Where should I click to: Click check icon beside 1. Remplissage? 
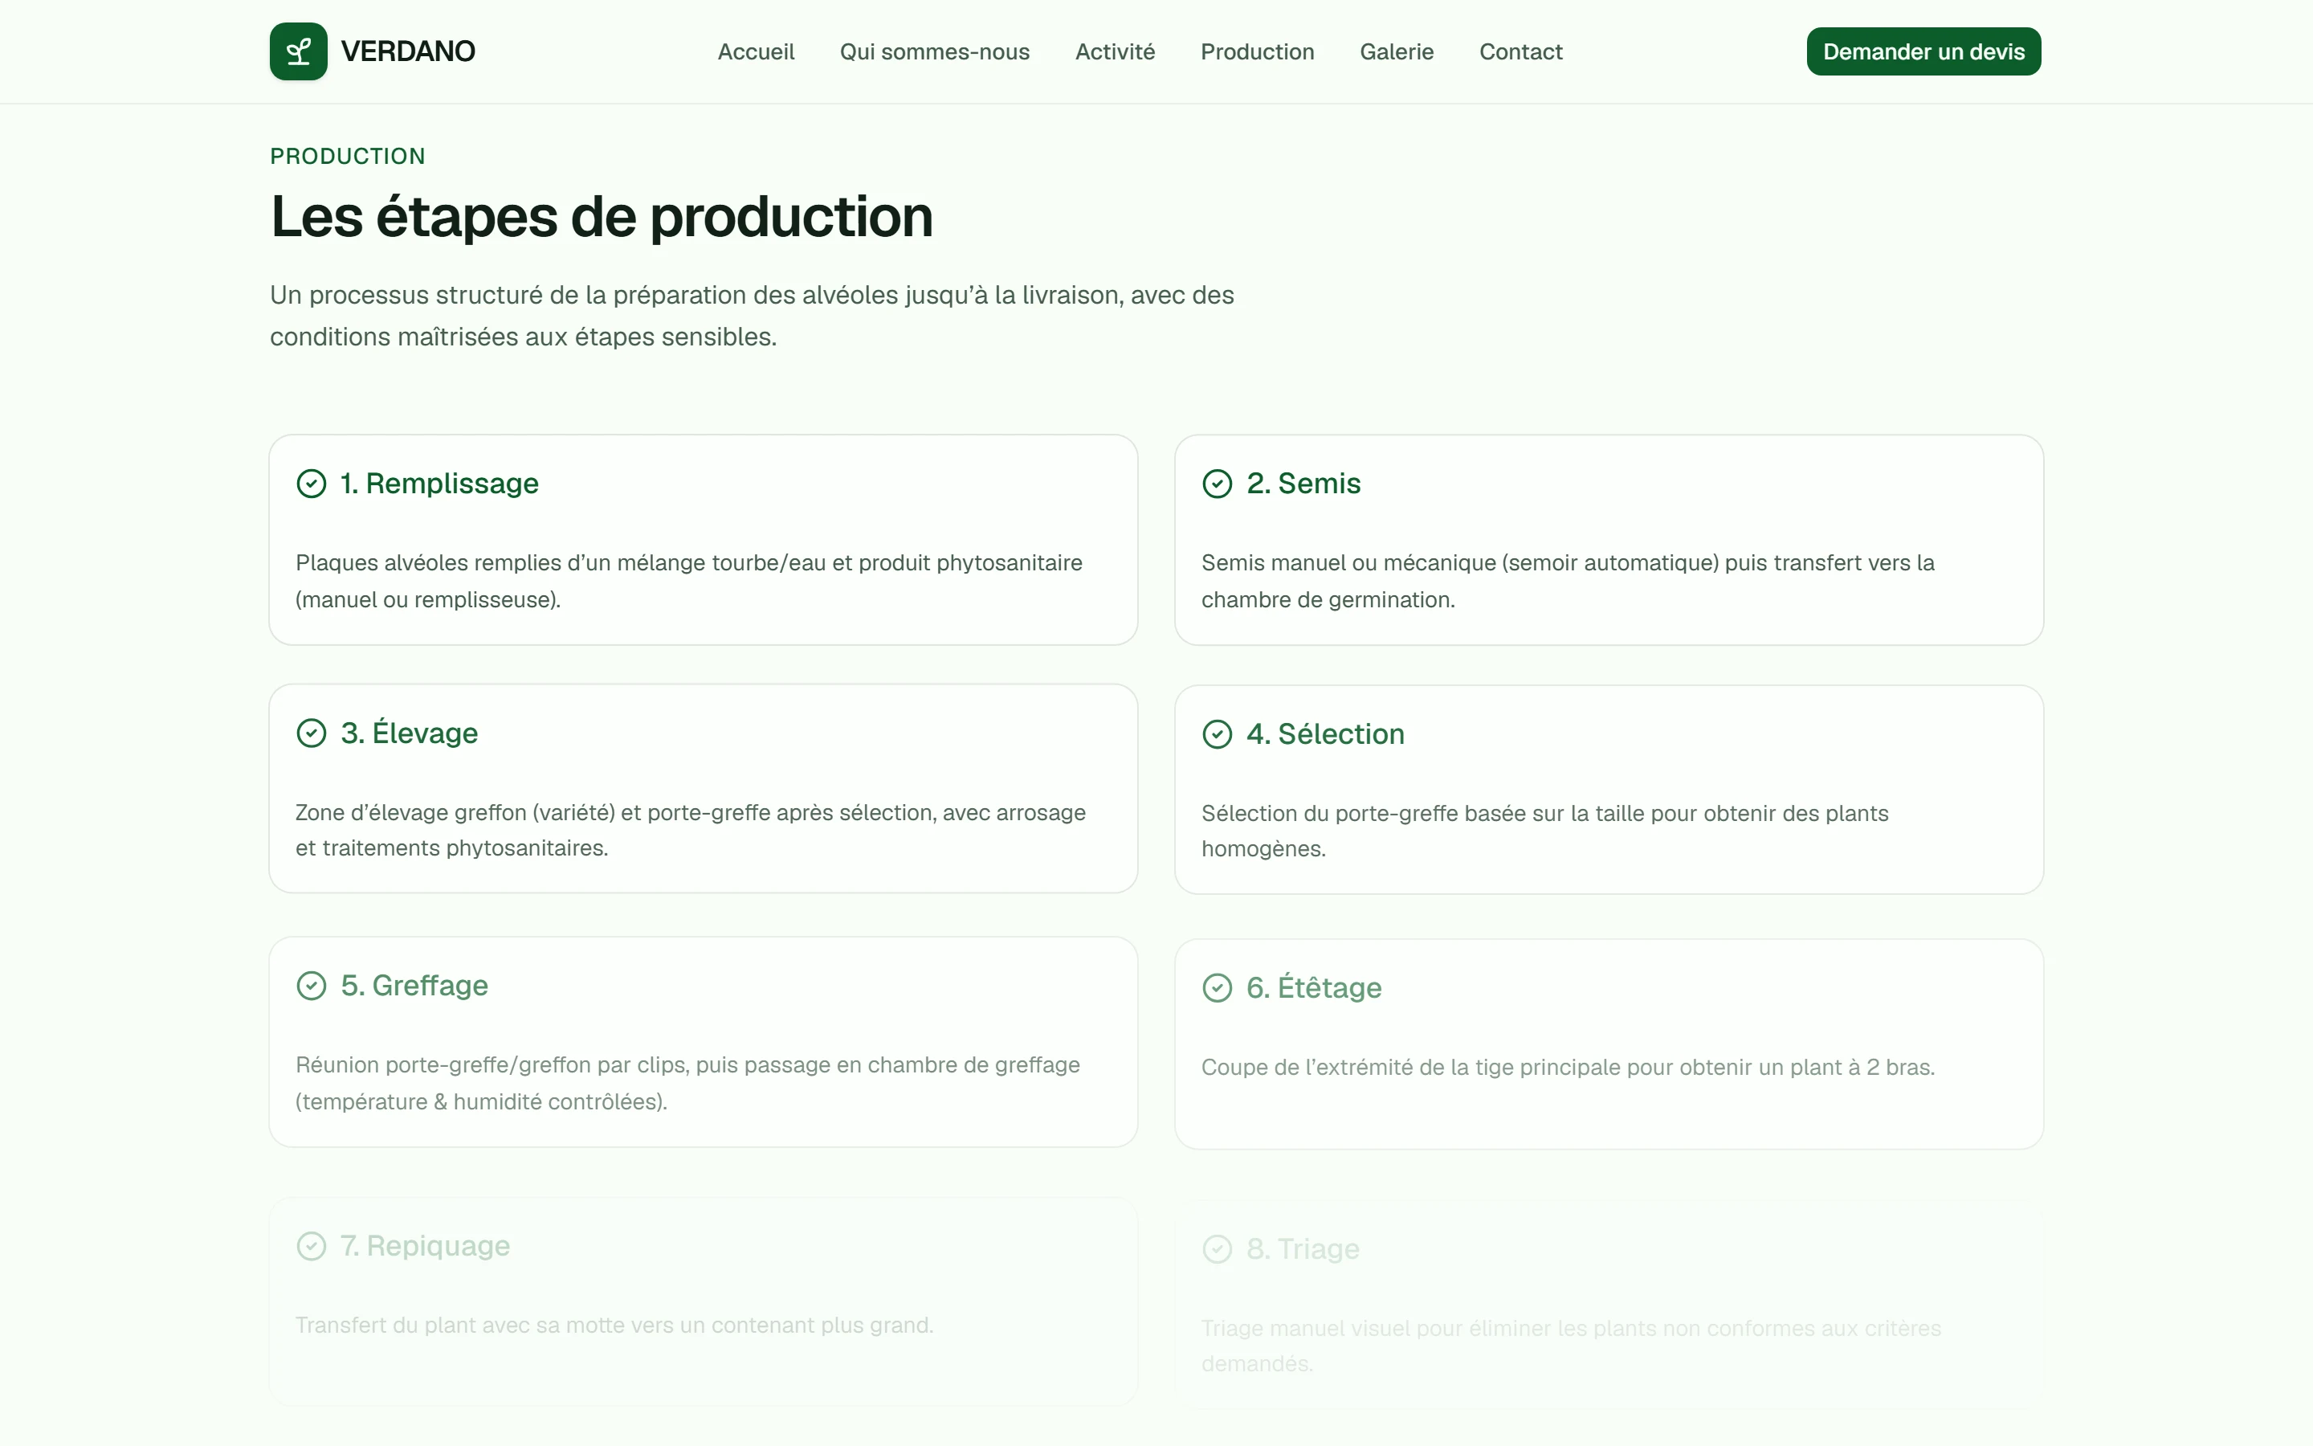[x=312, y=484]
